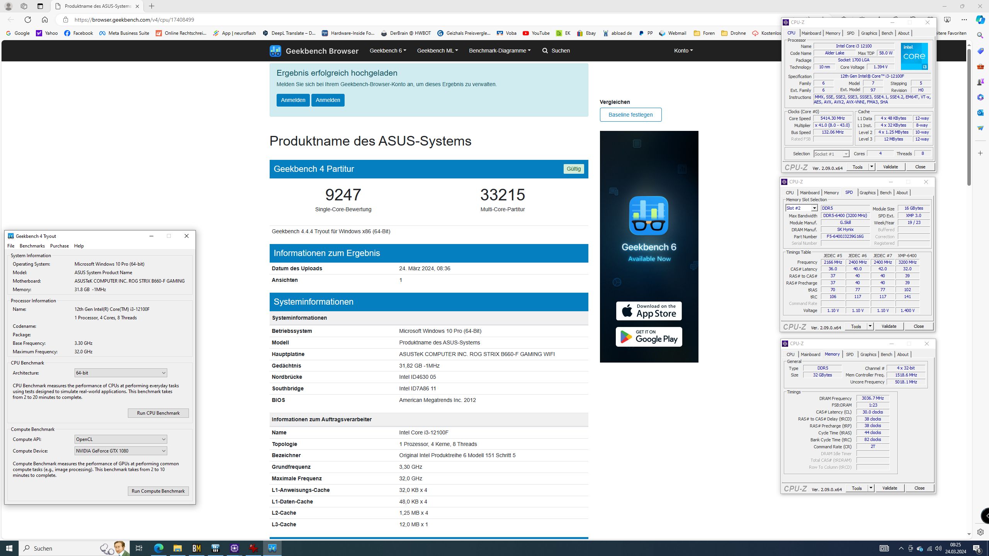Click the volume icon in system tray
This screenshot has height=556, width=989.
tap(938, 548)
